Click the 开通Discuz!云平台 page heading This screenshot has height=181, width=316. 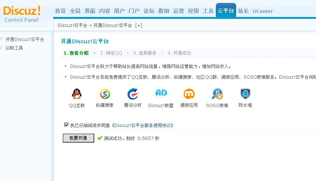pos(85,41)
